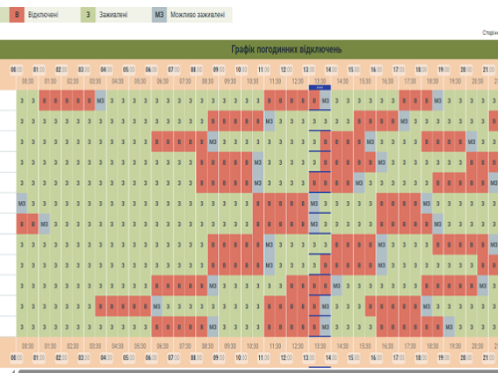498x373 pixels.
Task: Click the grey "МЗ" legend icon
Action: 160,16
